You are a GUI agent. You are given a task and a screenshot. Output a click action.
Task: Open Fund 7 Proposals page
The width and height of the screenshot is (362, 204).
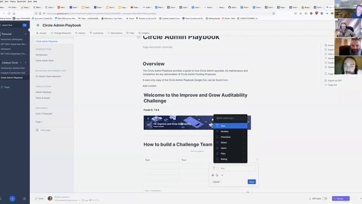click(x=44, y=114)
